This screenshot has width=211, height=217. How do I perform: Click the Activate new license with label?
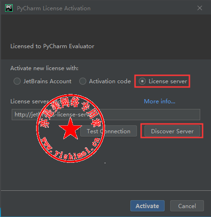point(44,68)
